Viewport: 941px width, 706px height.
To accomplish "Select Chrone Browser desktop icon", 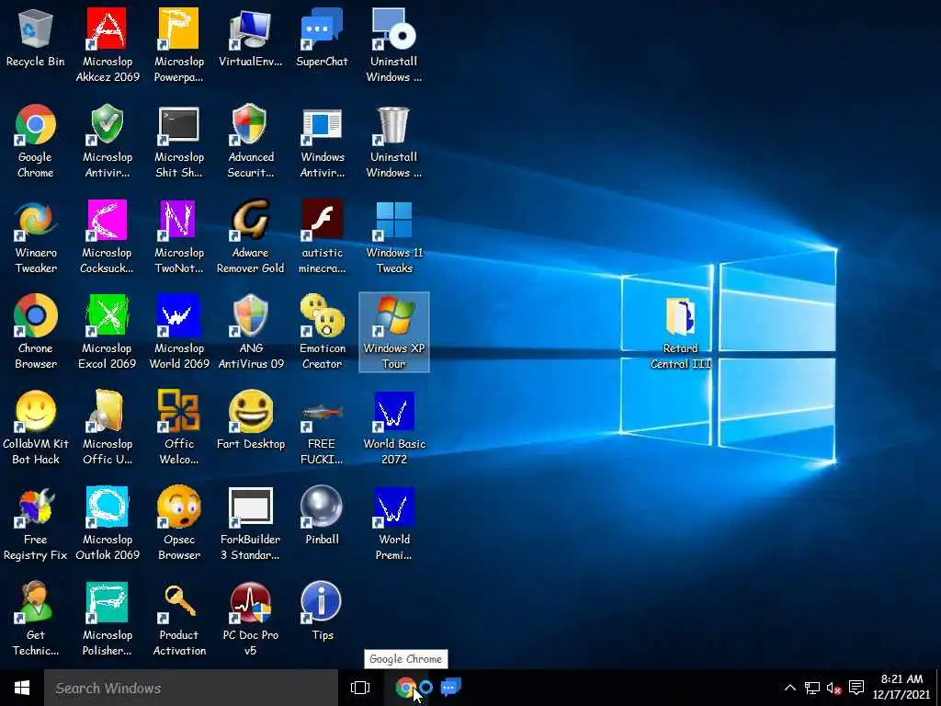I will point(36,332).
